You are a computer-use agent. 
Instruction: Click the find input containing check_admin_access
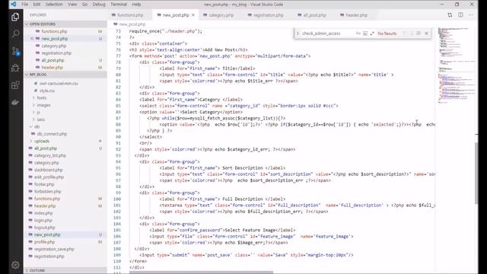click(328, 33)
